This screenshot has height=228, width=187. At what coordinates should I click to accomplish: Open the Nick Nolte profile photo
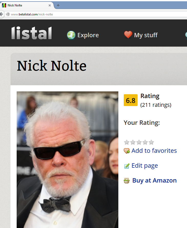point(67,160)
